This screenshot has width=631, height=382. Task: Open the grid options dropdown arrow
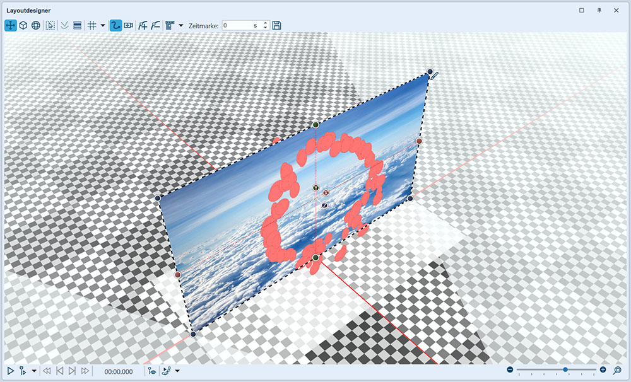(103, 26)
